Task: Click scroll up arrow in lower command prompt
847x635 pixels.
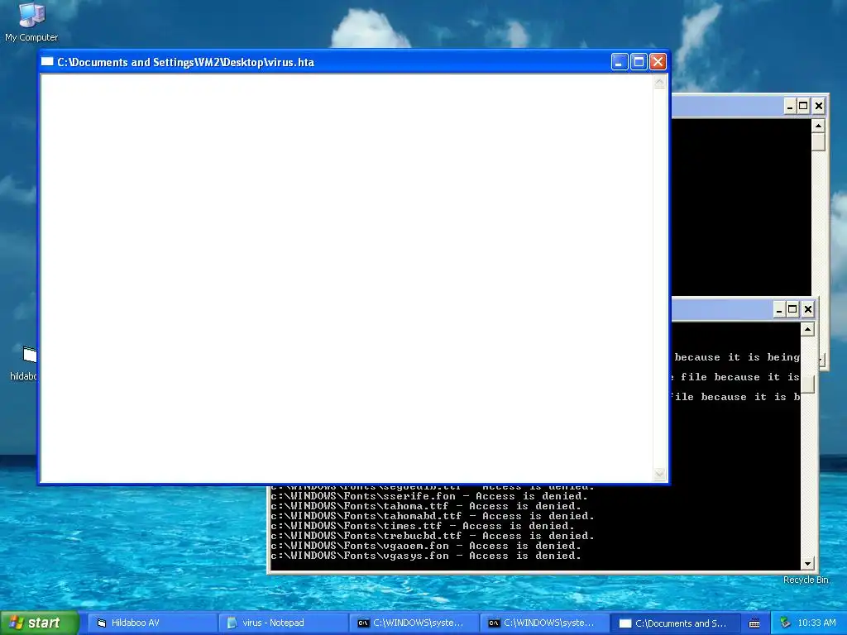Action: click(807, 329)
